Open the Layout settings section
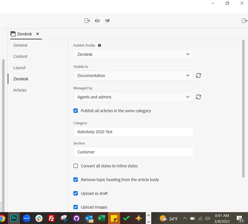 19,68
